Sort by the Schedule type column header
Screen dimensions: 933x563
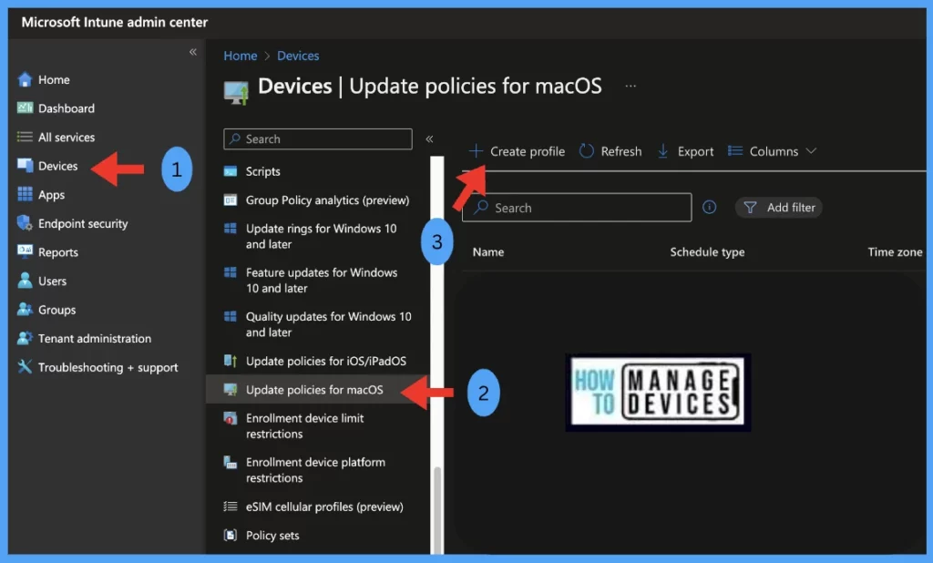pyautogui.click(x=707, y=251)
